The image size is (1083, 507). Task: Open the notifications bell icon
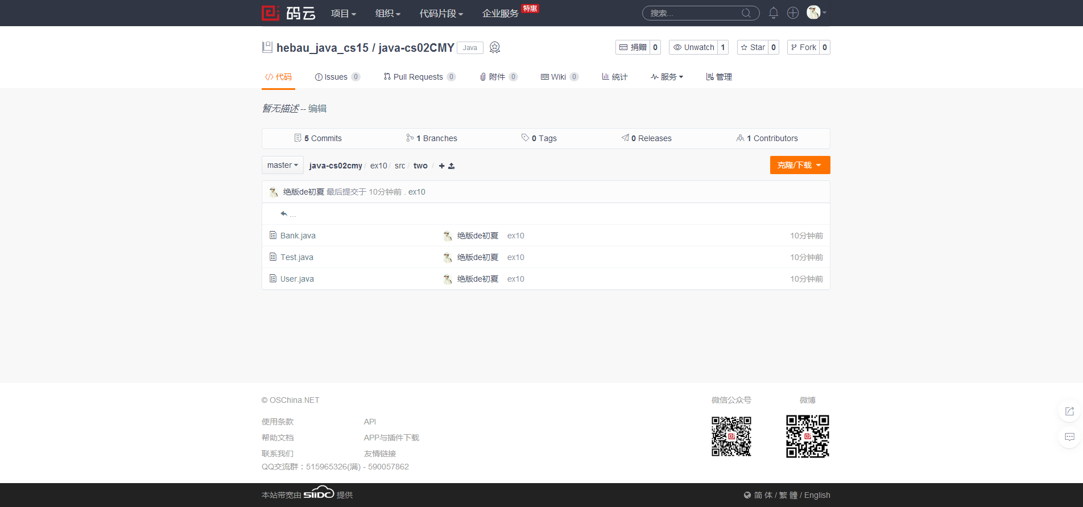point(774,13)
